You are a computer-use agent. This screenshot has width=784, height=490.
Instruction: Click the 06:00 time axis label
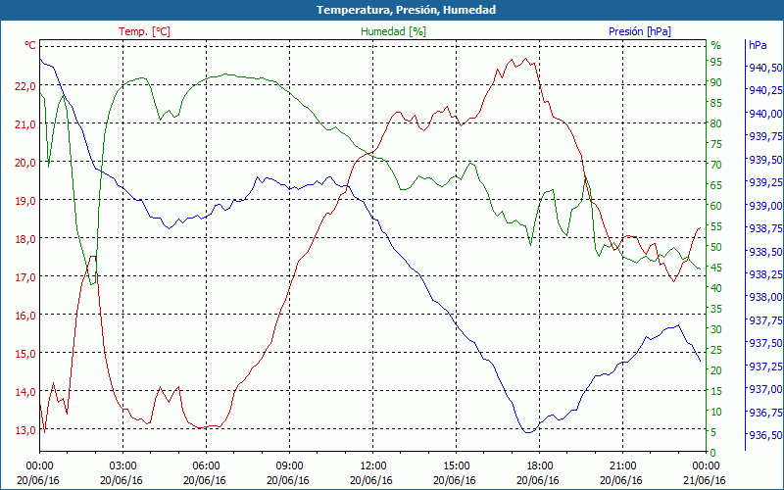pyautogui.click(x=206, y=467)
